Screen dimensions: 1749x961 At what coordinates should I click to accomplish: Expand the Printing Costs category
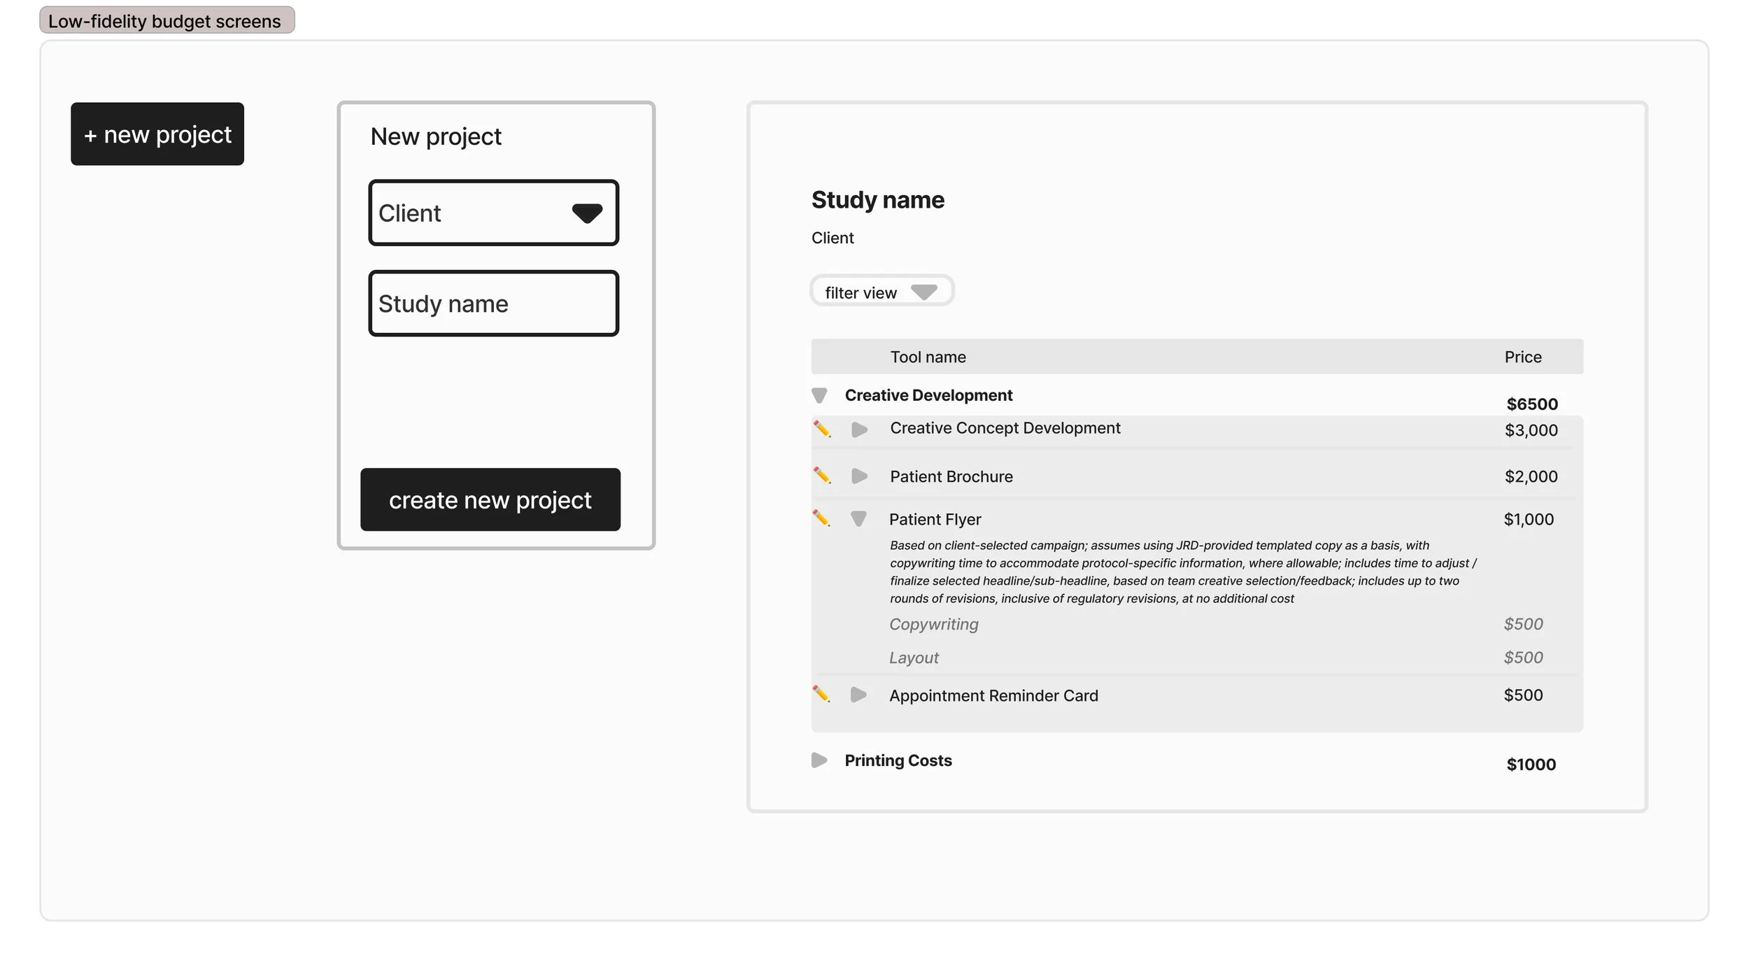[x=819, y=760]
